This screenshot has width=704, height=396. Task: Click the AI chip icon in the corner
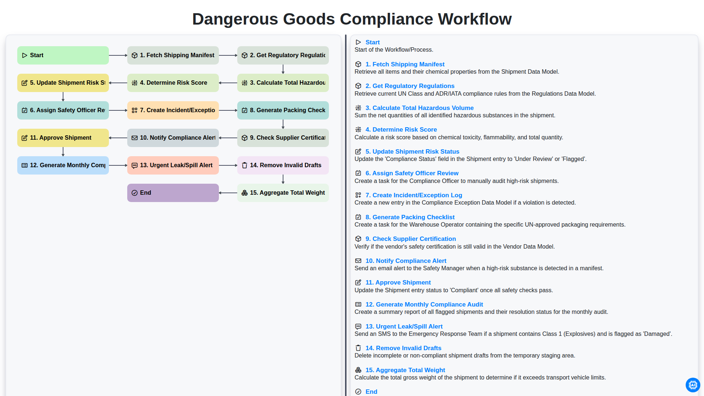point(693,385)
